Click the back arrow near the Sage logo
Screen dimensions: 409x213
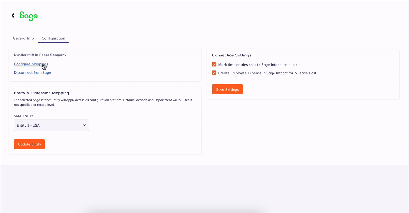tap(13, 15)
